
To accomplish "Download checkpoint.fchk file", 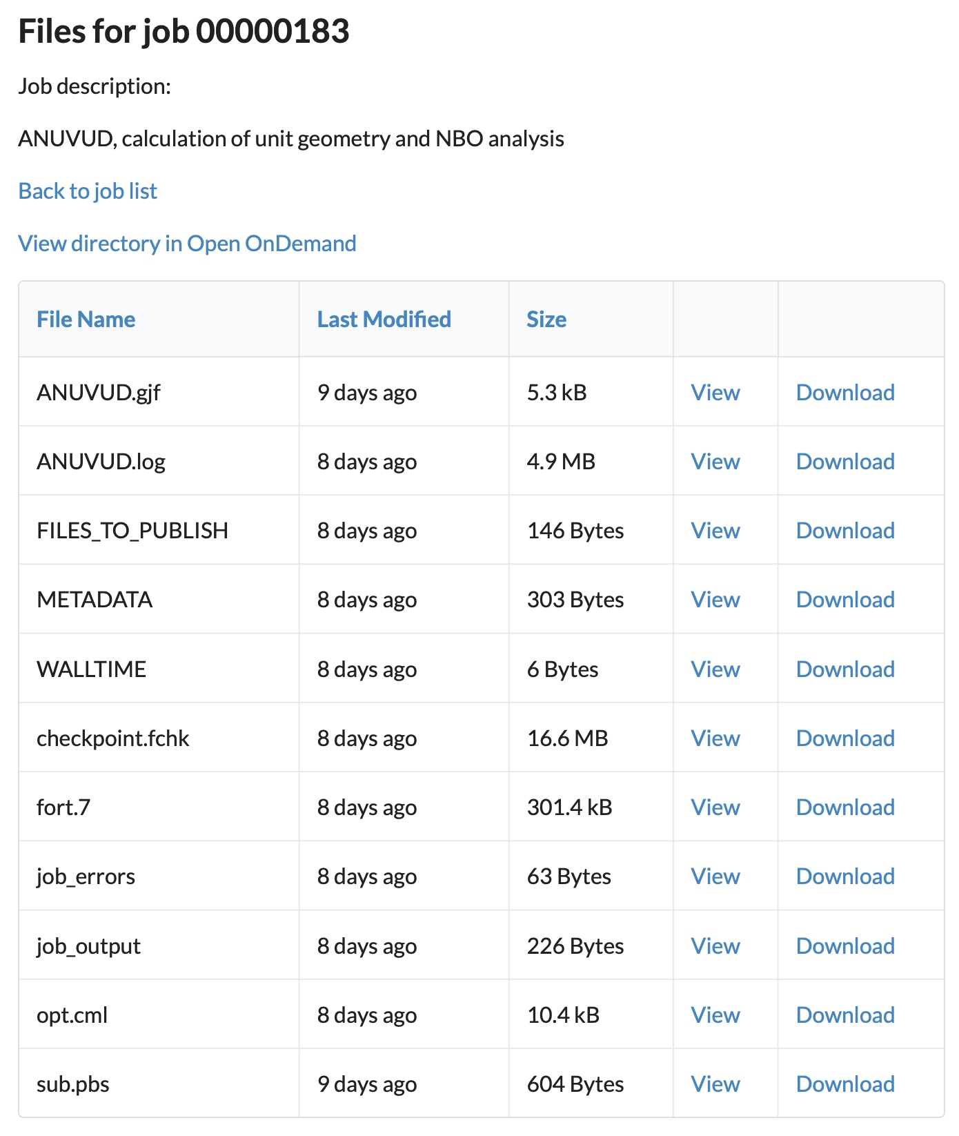I will (844, 738).
